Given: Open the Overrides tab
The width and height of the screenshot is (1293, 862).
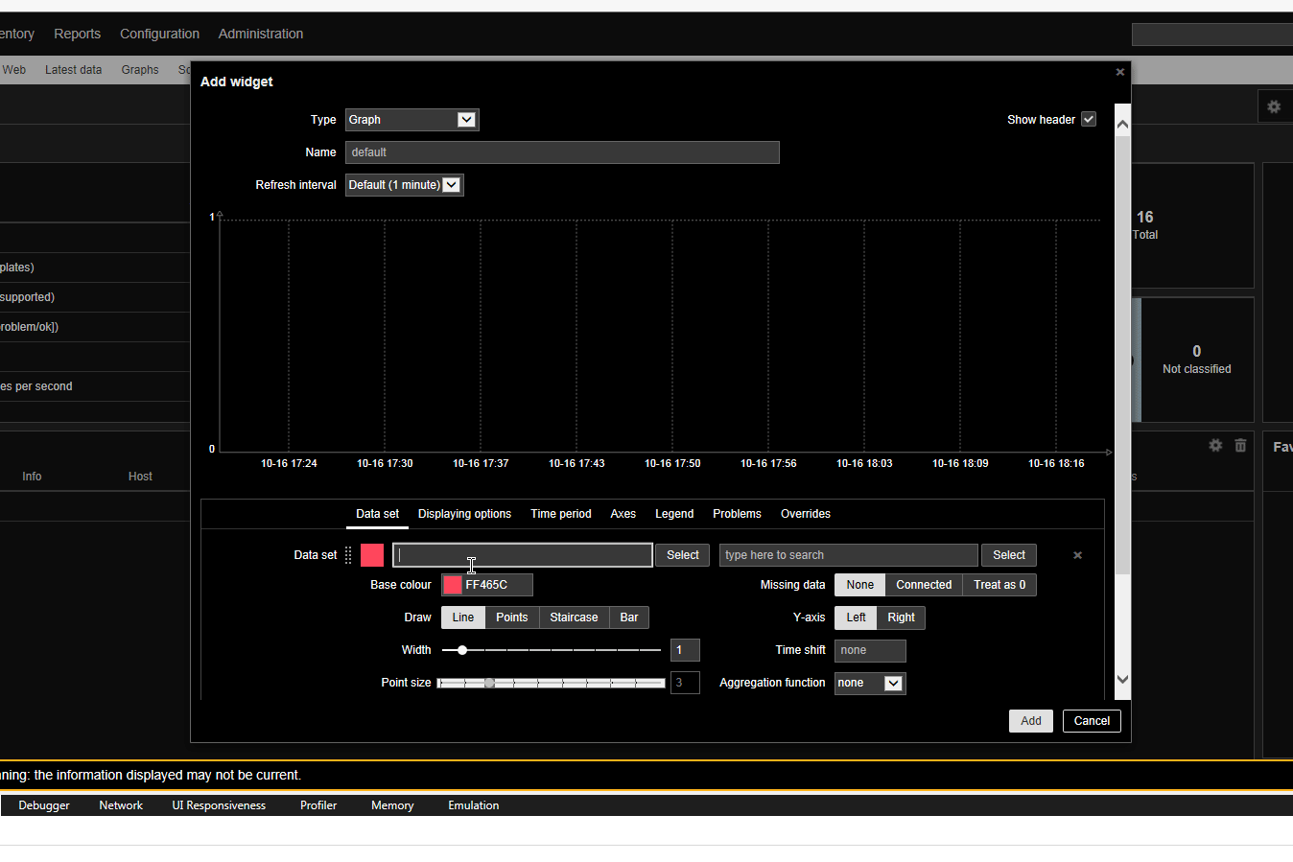Looking at the screenshot, I should pos(805,514).
